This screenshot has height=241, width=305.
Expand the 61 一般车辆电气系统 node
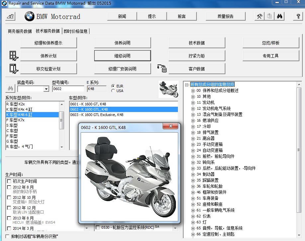[x=193, y=210]
